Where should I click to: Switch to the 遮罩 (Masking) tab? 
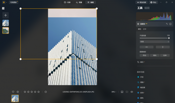145,29
